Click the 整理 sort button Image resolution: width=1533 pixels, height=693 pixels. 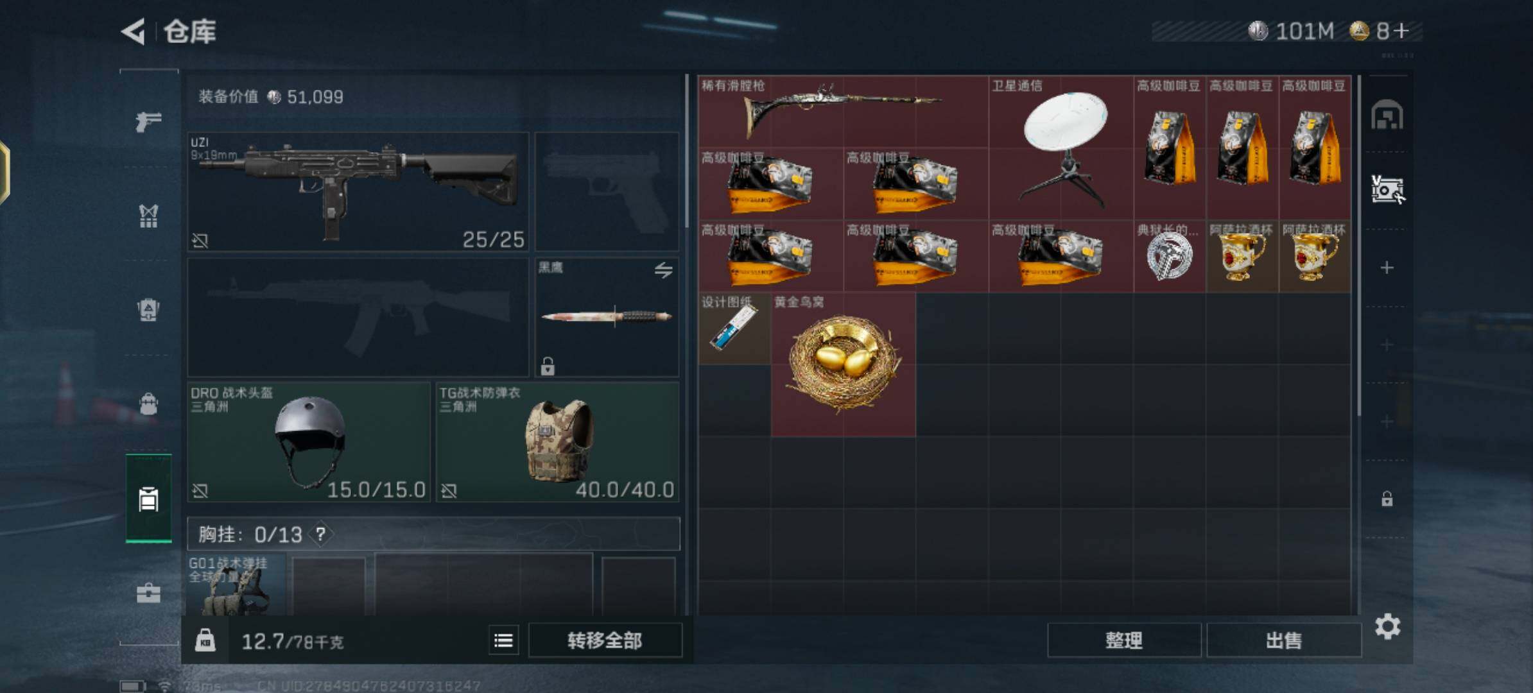(1123, 640)
